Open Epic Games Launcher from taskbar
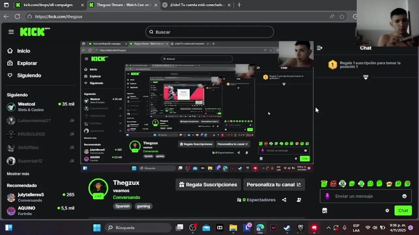419x235 pixels. (301, 228)
